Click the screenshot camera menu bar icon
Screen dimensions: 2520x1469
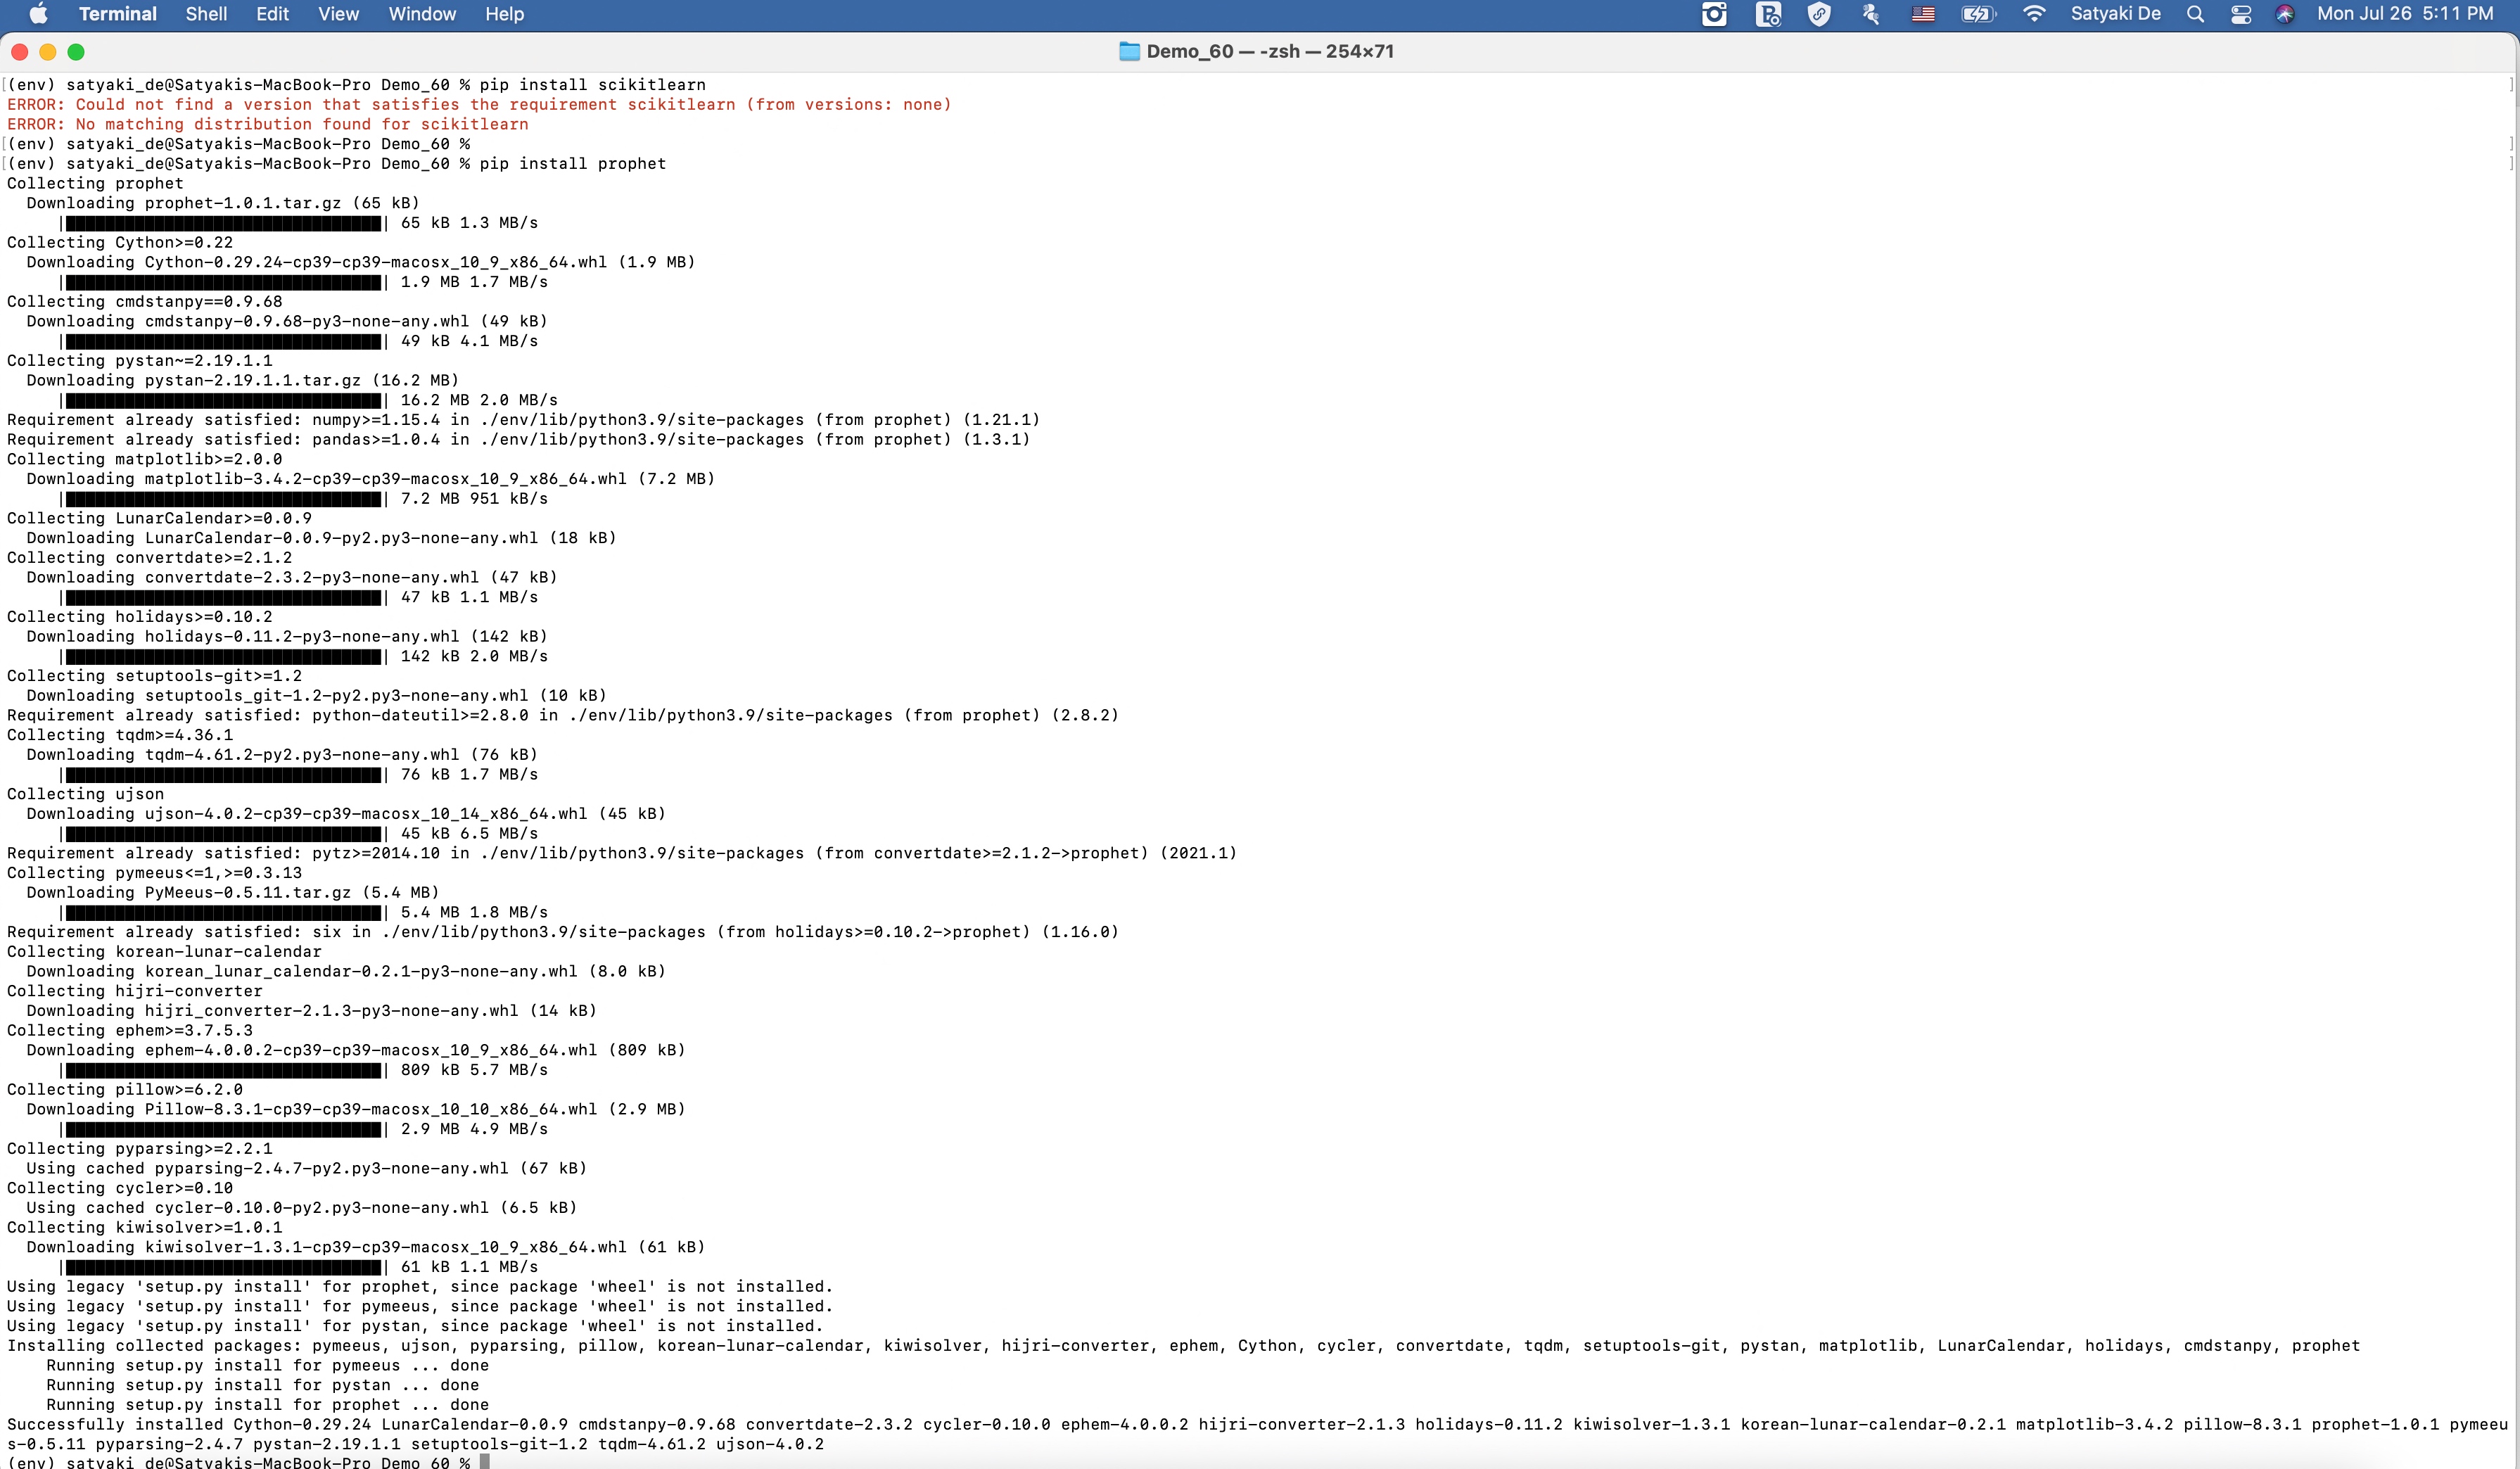pyautogui.click(x=1714, y=14)
